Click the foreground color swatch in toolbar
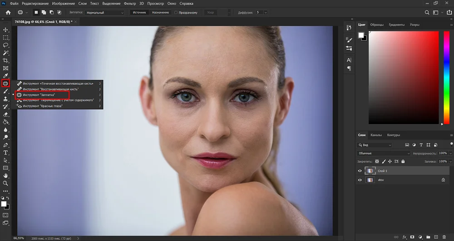Viewport: 454px width, 241px height. 4,204
